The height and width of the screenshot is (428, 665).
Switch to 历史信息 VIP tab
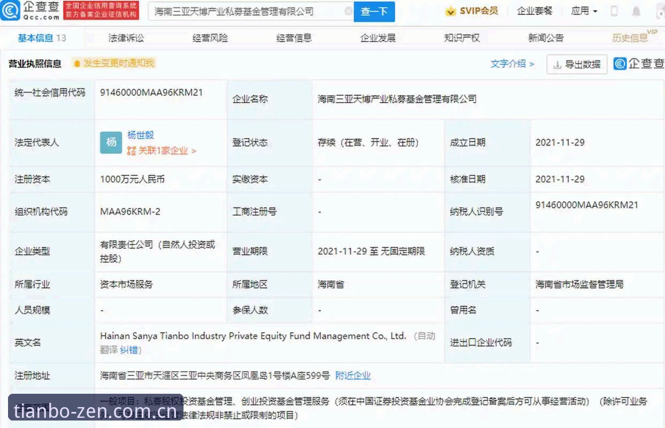click(x=634, y=37)
